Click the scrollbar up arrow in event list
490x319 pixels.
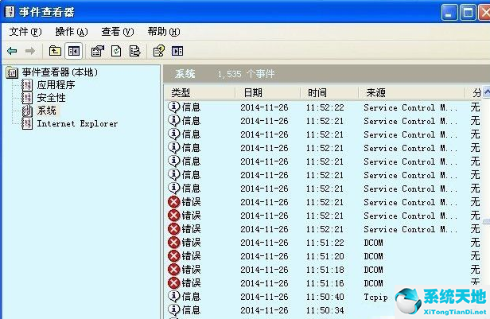coord(487,92)
